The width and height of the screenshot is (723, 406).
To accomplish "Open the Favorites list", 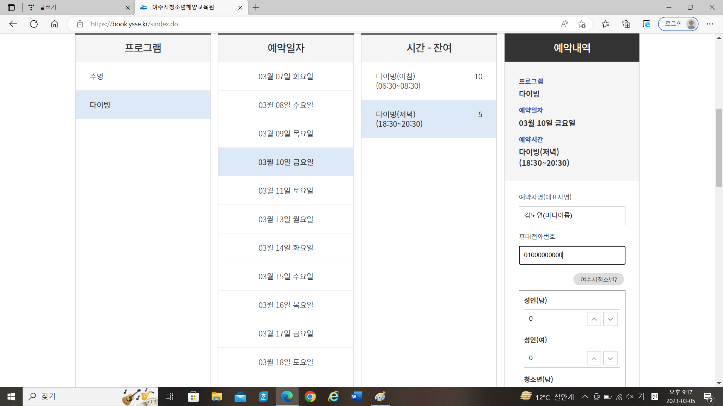I will coord(606,24).
